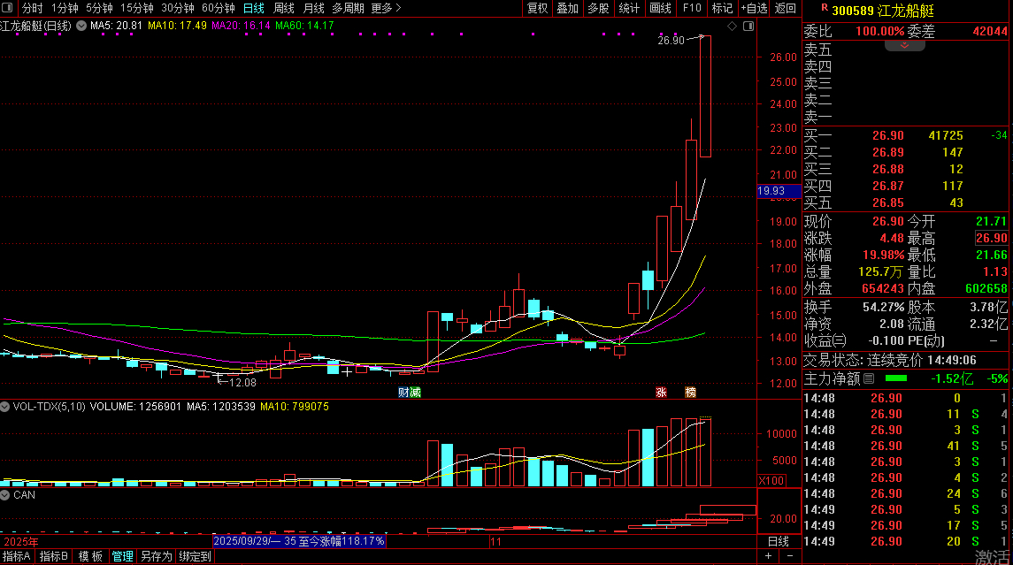The image size is (1013, 565).
Task: Activate the 画线 drawing tools
Action: [660, 8]
